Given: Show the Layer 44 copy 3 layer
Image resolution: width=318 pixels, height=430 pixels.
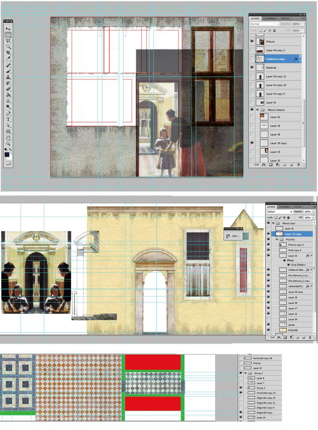Looking at the screenshot, I should [x=252, y=50].
